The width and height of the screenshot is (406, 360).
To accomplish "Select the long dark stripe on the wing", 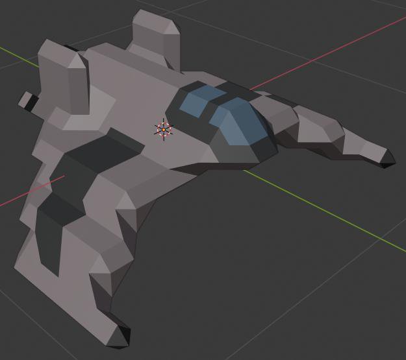I will point(49,242).
